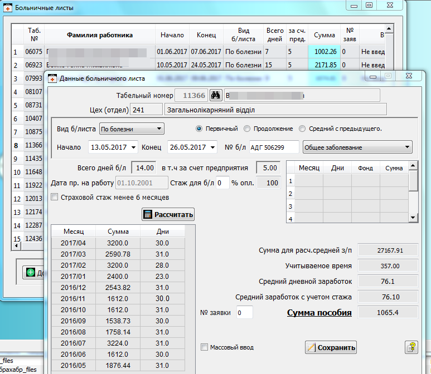Click the green plus add icon
The height and width of the screenshot is (374, 431).
(30, 272)
